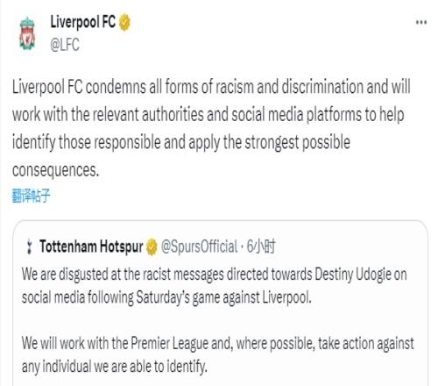The height and width of the screenshot is (386, 438).
Task: Click the Liverpool FC gold verified badge
Action: click(x=124, y=22)
